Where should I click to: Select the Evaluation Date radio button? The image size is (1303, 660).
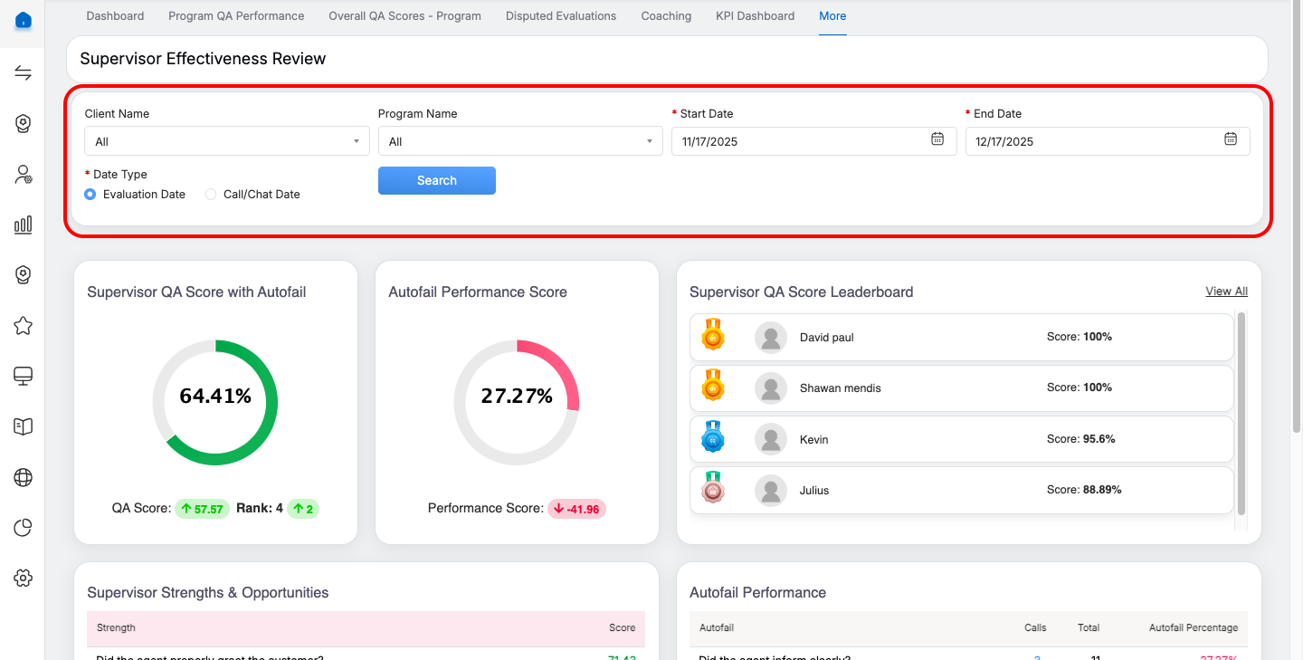pyautogui.click(x=90, y=195)
